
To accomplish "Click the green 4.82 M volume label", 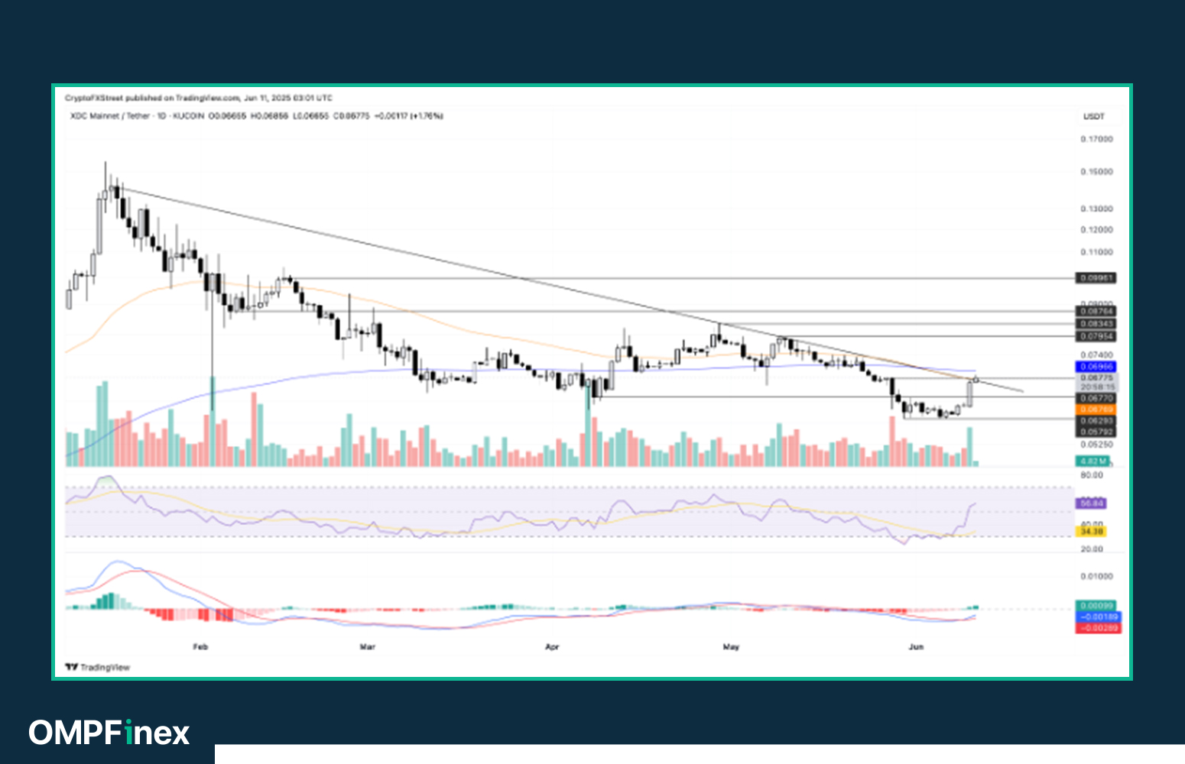I will pyautogui.click(x=1093, y=461).
